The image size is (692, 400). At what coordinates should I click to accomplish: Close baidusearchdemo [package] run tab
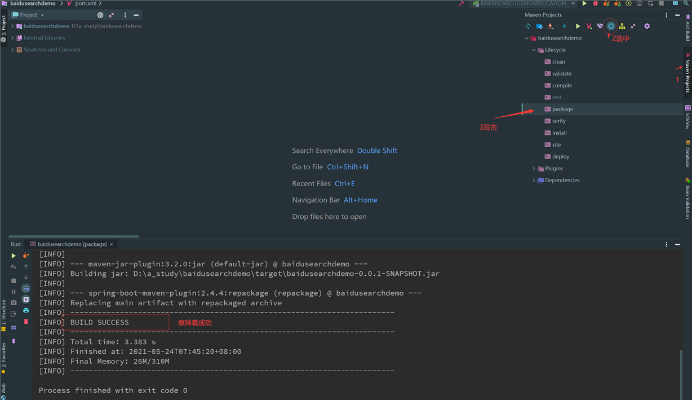pyautogui.click(x=112, y=244)
